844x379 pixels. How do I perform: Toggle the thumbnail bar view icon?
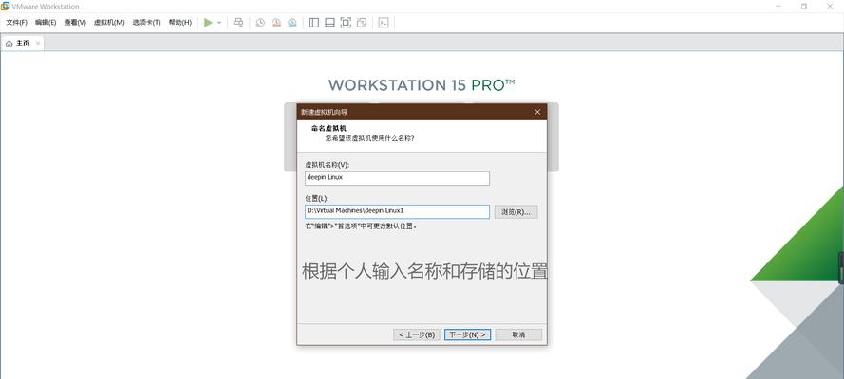pos(330,23)
